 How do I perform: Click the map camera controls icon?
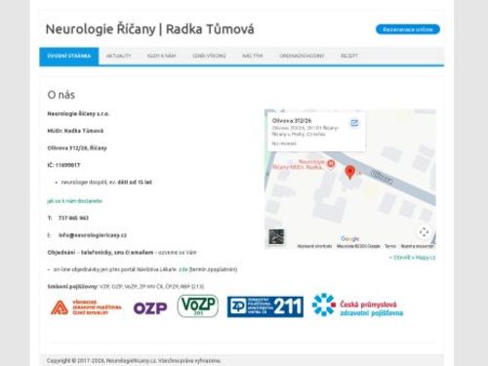pos(424,232)
